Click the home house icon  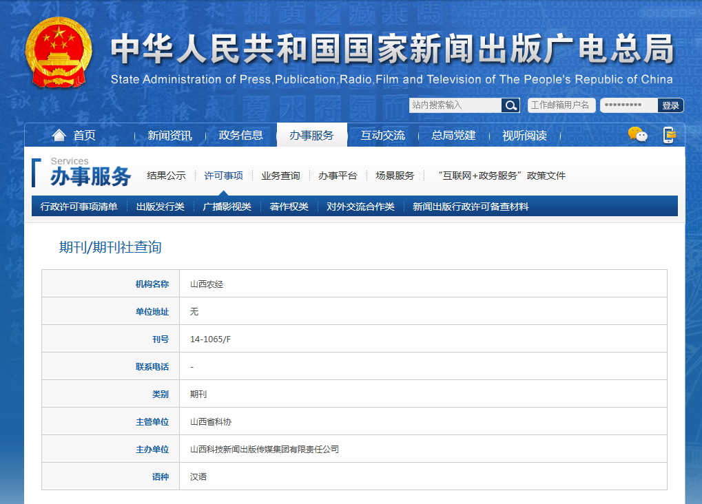pos(59,135)
